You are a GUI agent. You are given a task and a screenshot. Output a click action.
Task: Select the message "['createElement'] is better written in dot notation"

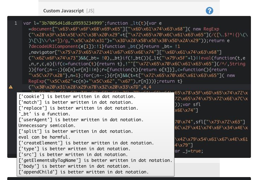[x=86, y=143]
